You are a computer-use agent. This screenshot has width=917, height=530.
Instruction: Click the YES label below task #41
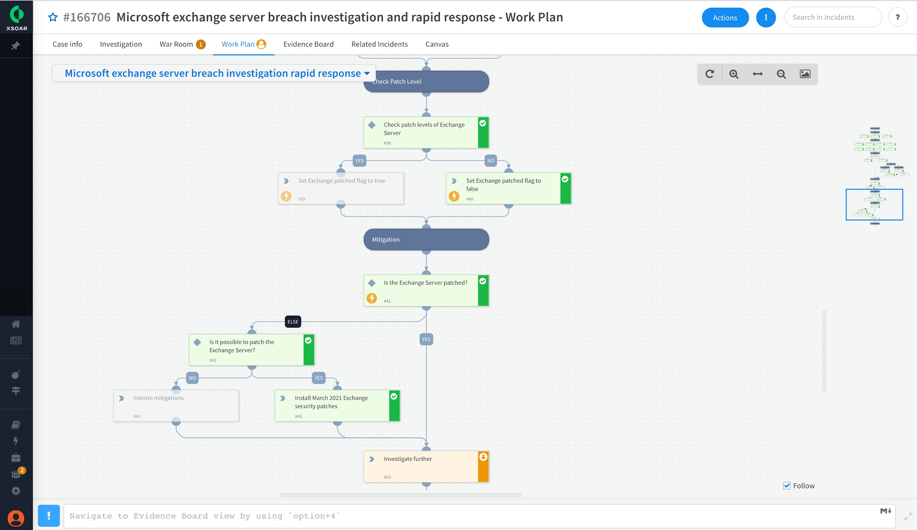[x=426, y=339]
